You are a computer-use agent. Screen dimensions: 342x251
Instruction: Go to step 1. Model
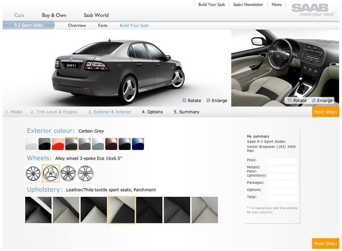pos(14,112)
